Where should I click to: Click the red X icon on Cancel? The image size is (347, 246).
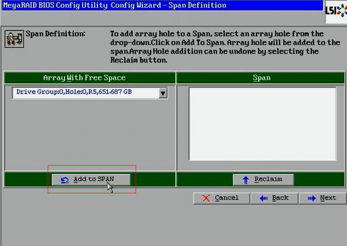pyautogui.click(x=206, y=198)
